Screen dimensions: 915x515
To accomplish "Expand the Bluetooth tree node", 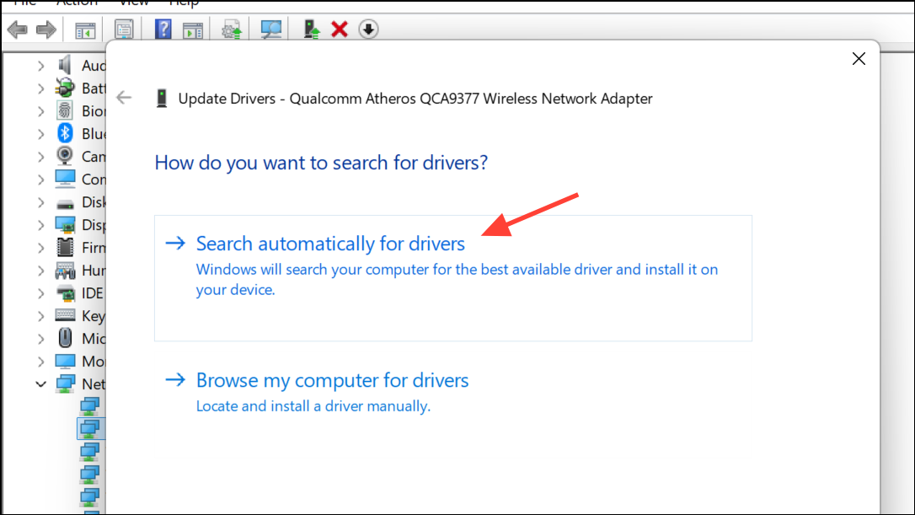I will pos(40,134).
